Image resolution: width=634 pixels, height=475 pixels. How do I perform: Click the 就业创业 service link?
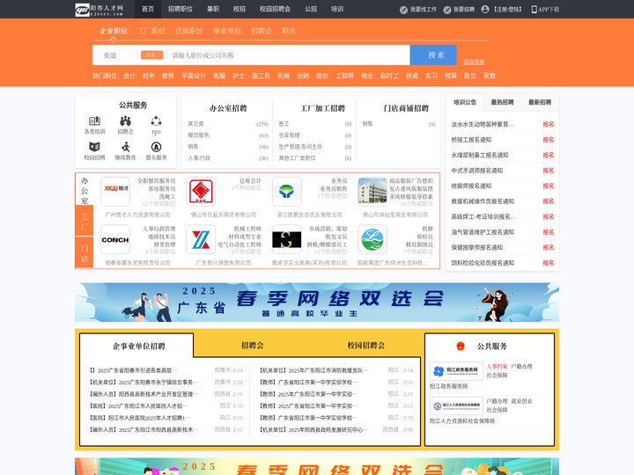coord(521,401)
